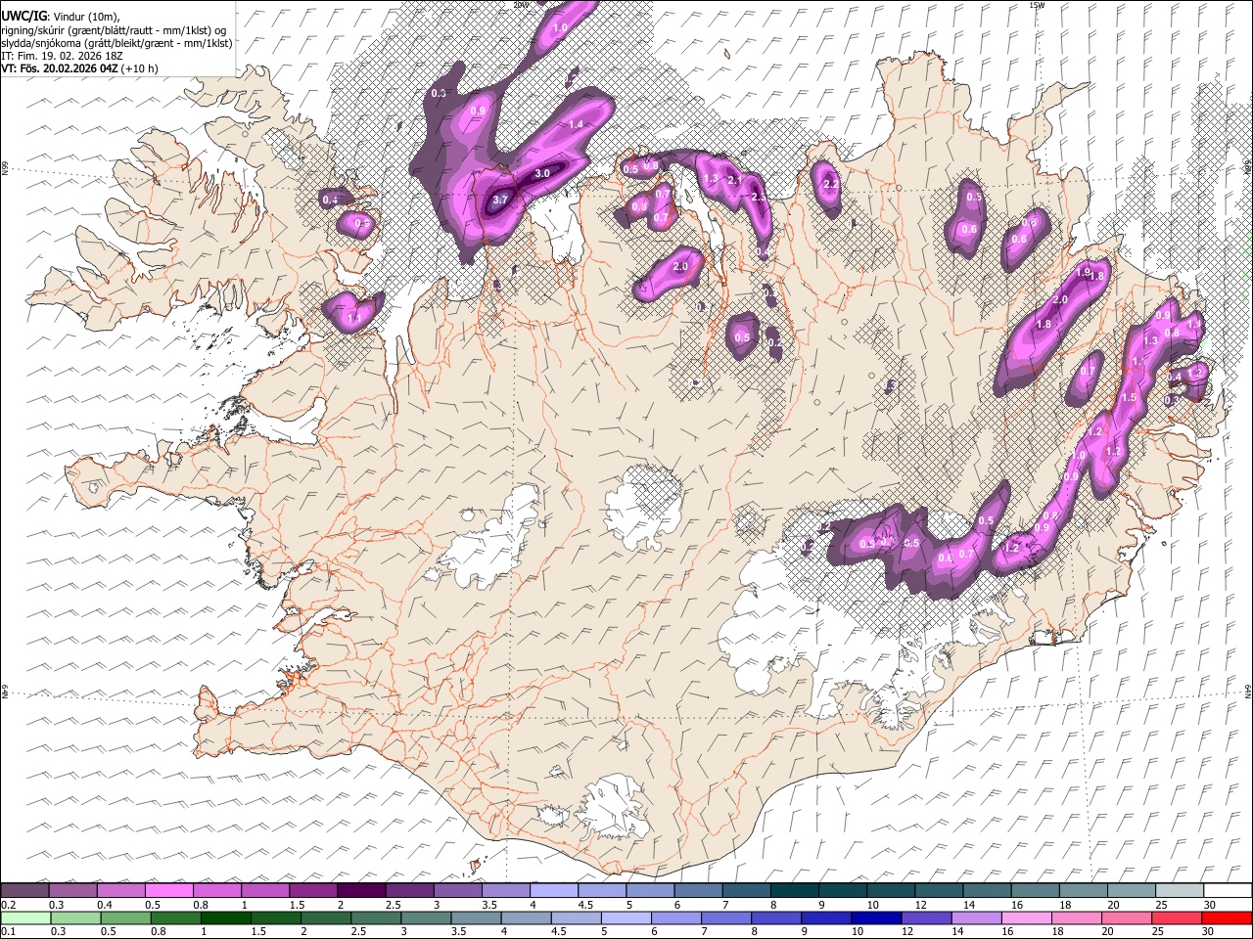Click the 3.0 snowfall value on the map
1253x939 pixels.
coord(542,173)
